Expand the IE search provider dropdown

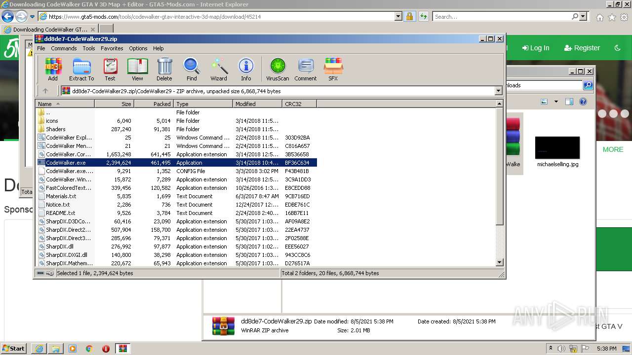point(583,17)
